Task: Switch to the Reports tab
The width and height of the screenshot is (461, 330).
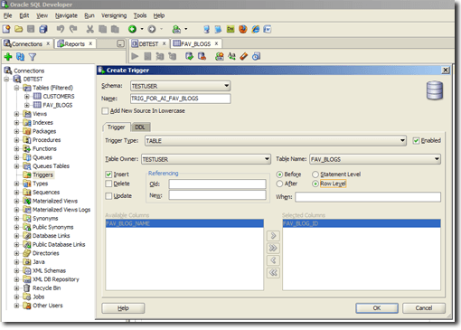Action: pyautogui.click(x=75, y=44)
